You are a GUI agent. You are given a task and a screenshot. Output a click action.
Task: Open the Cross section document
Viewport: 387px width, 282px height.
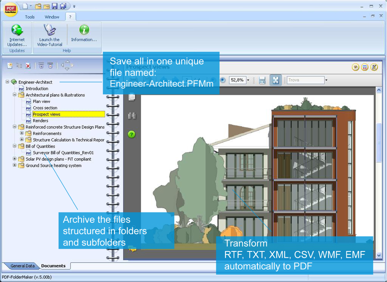45,108
